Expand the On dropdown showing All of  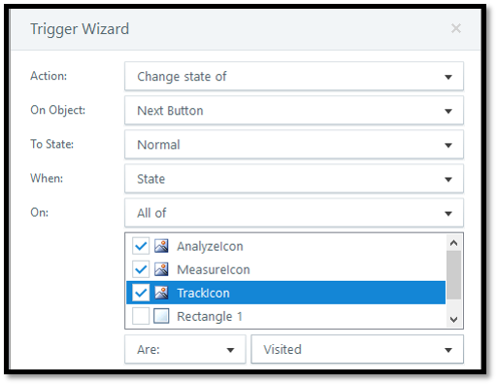[294, 213]
